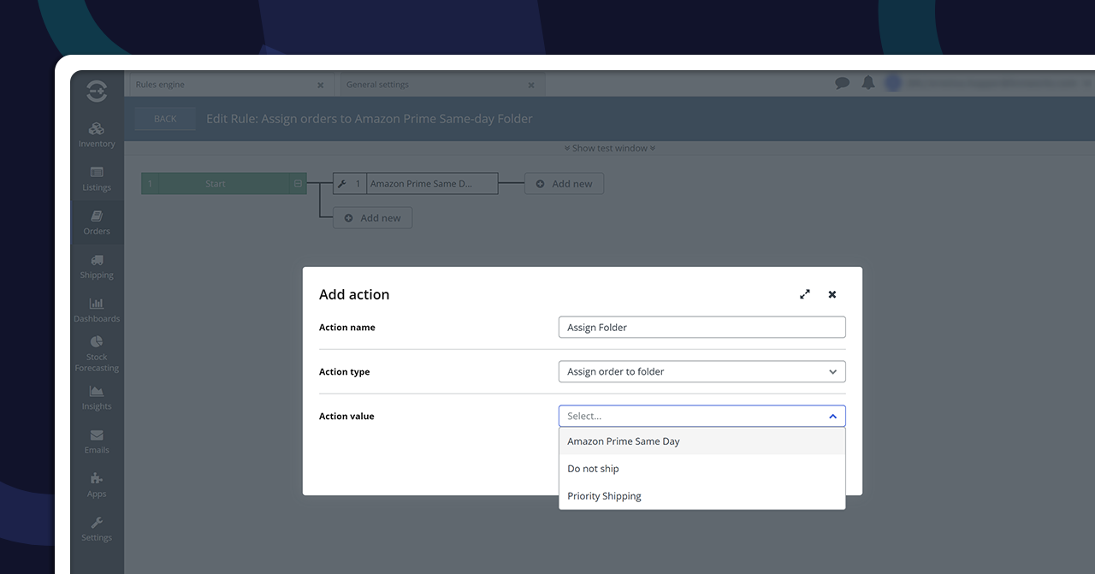Open Inventory in the sidebar
The image size is (1095, 574).
(x=97, y=135)
